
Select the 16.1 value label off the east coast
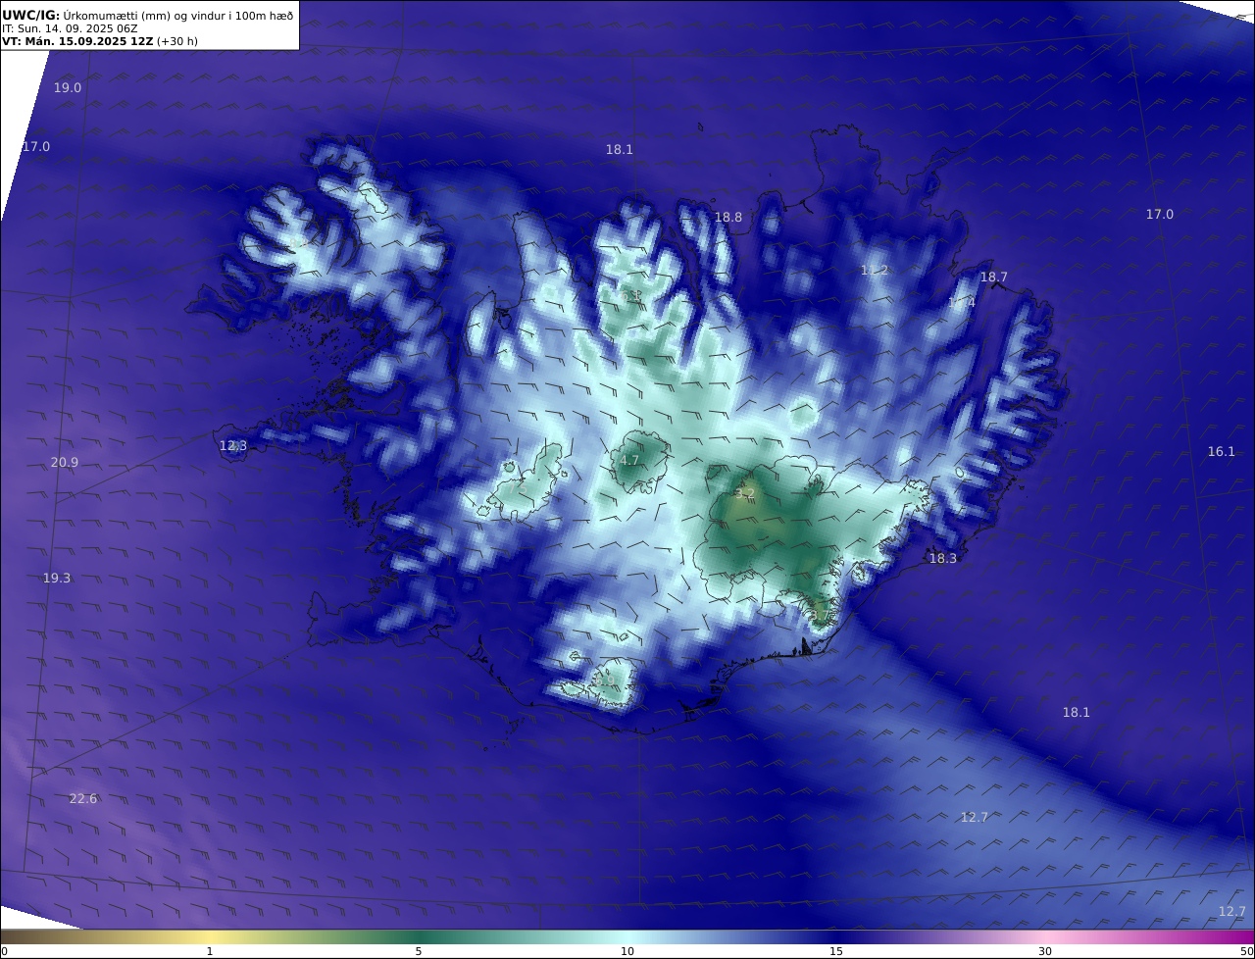click(1222, 452)
